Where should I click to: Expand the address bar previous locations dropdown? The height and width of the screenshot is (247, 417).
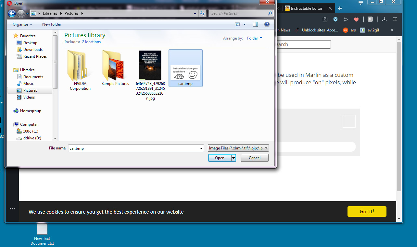click(x=195, y=13)
